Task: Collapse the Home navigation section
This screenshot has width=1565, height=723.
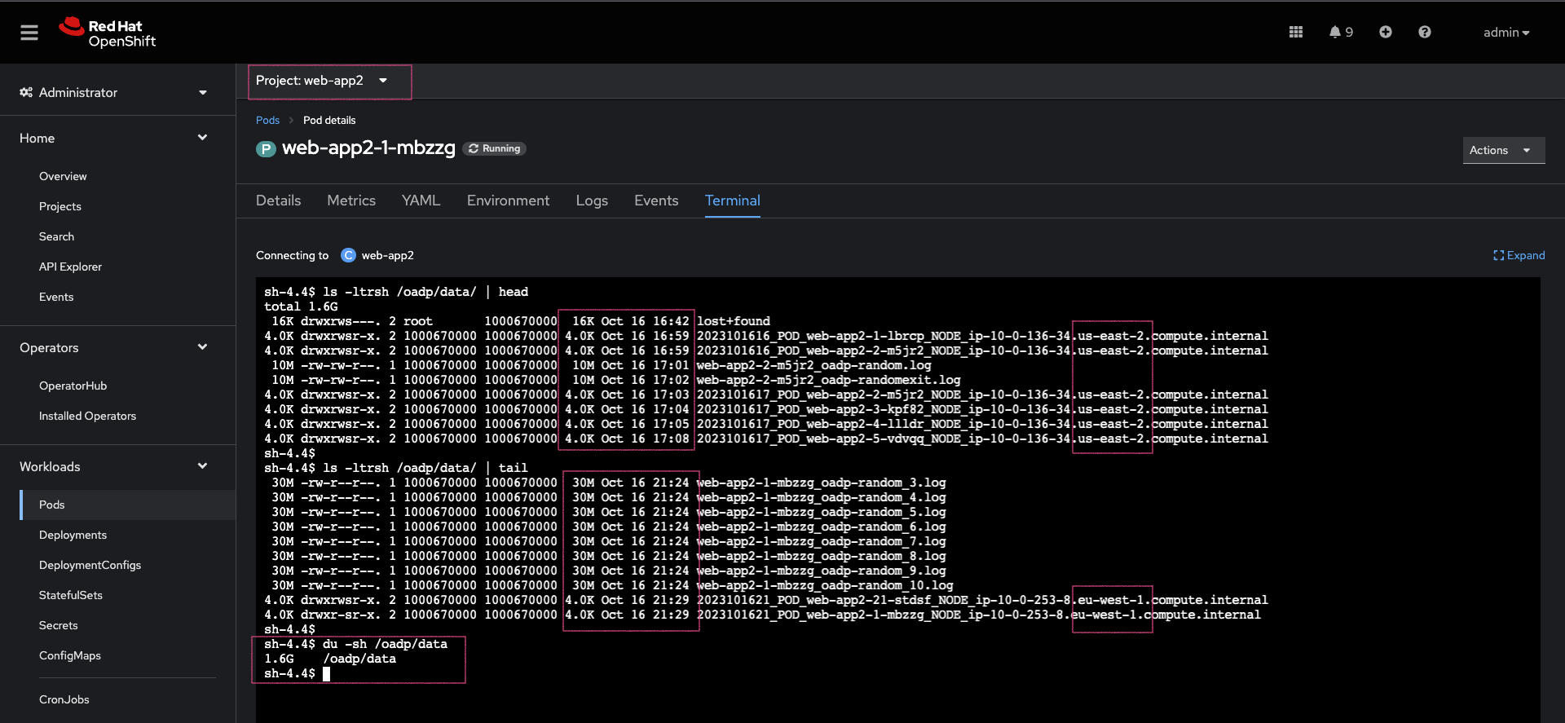Action: point(114,139)
